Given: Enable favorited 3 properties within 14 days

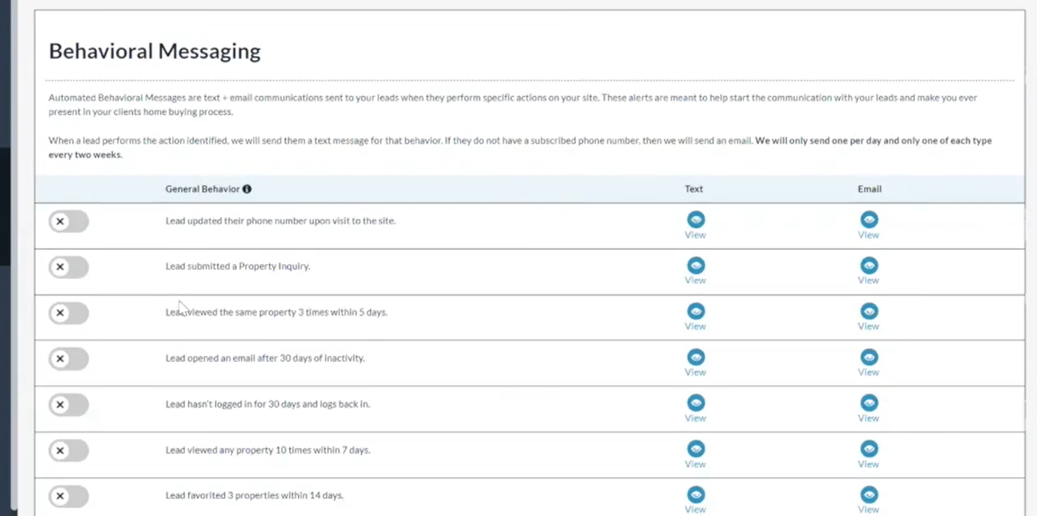Looking at the screenshot, I should 69,496.
